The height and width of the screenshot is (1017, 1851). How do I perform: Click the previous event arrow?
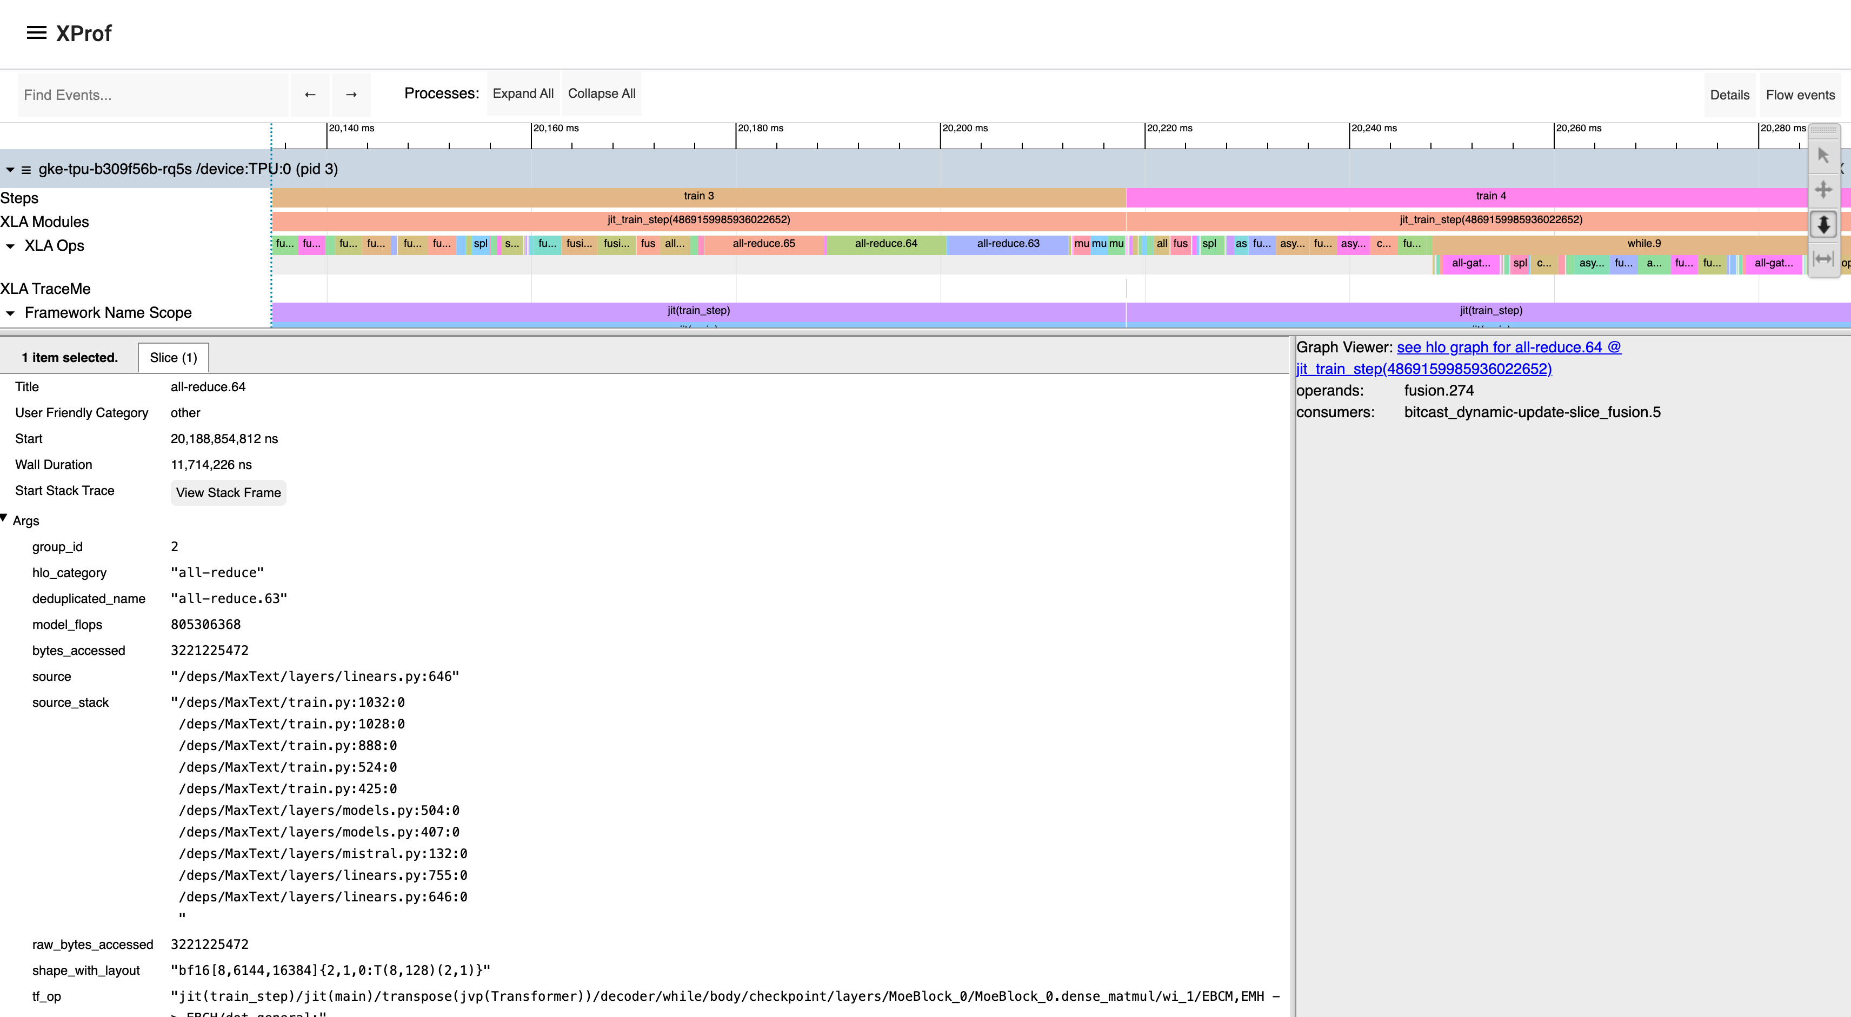pyautogui.click(x=310, y=94)
